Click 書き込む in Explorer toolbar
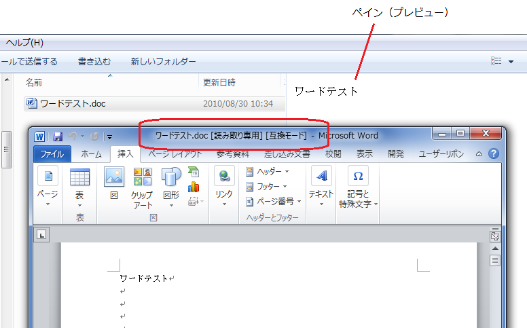This screenshot has width=527, height=328. [94, 62]
